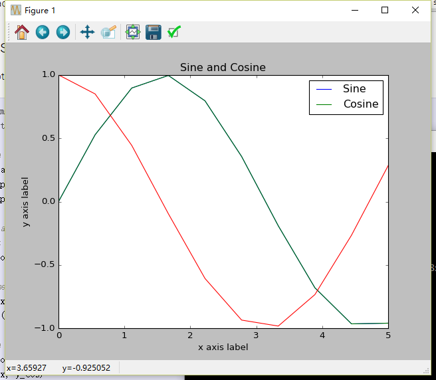Maximize the Figure 1 window

385,10
